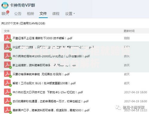Click PDF icon for 中介疯传的信用卡 file

[x=7, y=56]
